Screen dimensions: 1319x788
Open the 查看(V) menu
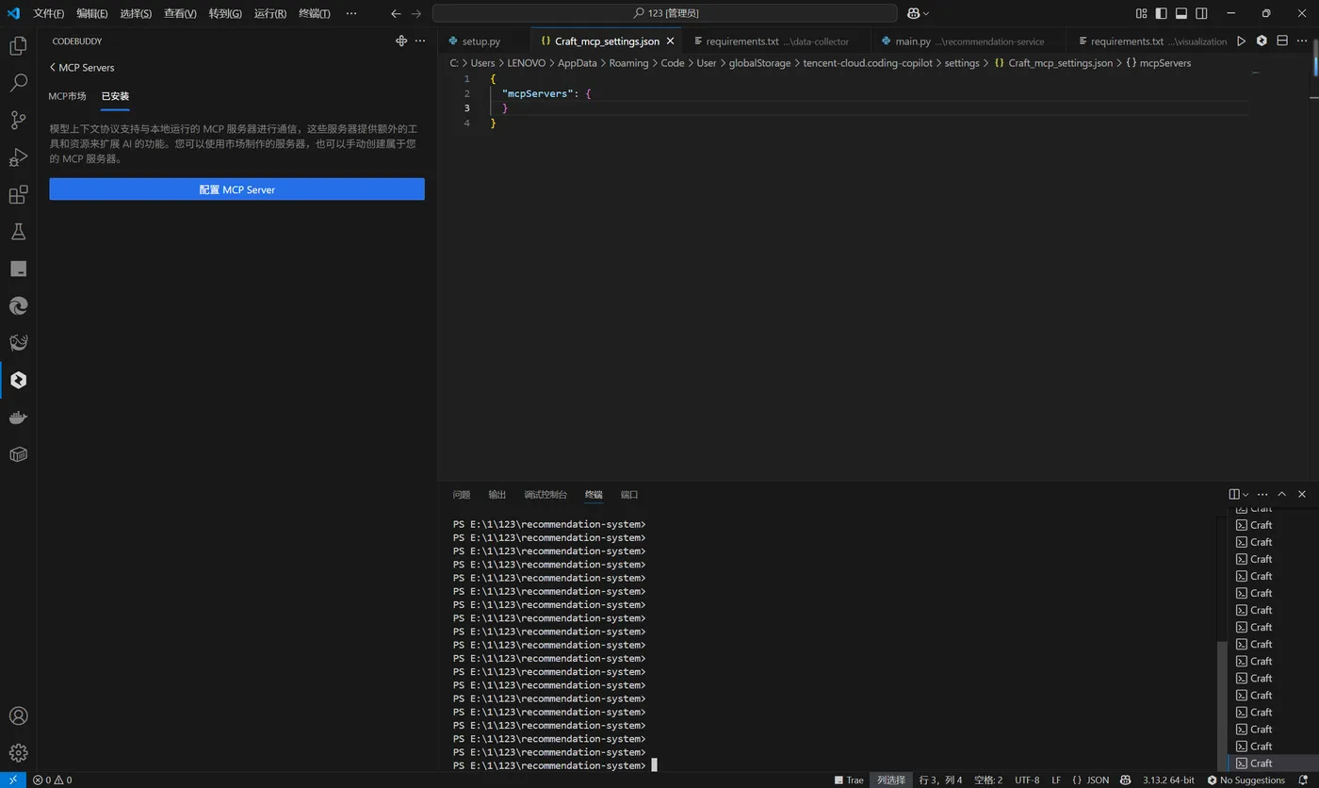[180, 13]
